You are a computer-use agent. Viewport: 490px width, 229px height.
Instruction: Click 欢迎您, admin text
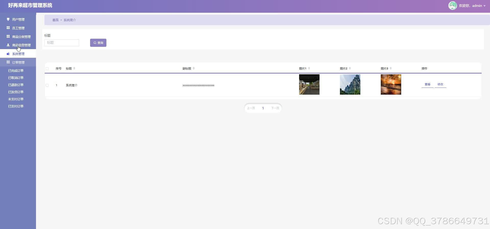(470, 6)
